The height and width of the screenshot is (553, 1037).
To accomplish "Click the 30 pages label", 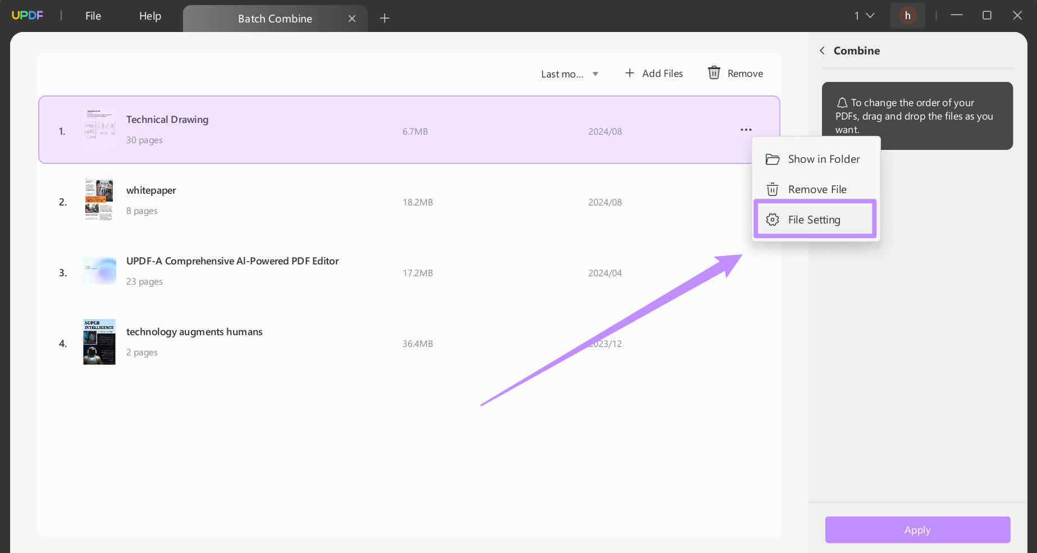I will click(x=144, y=140).
